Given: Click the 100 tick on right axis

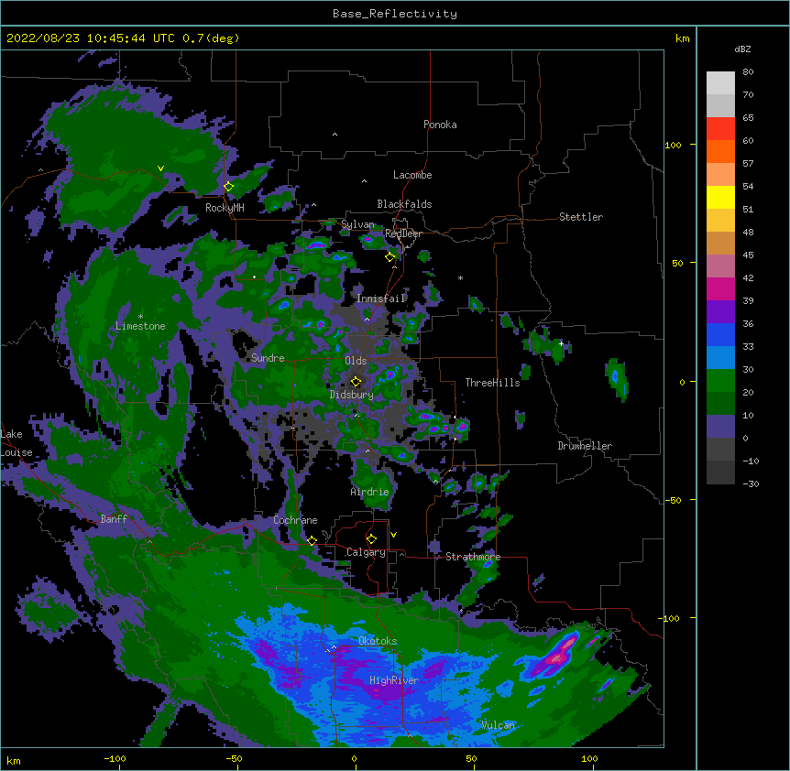Looking at the screenshot, I should pyautogui.click(x=673, y=145).
